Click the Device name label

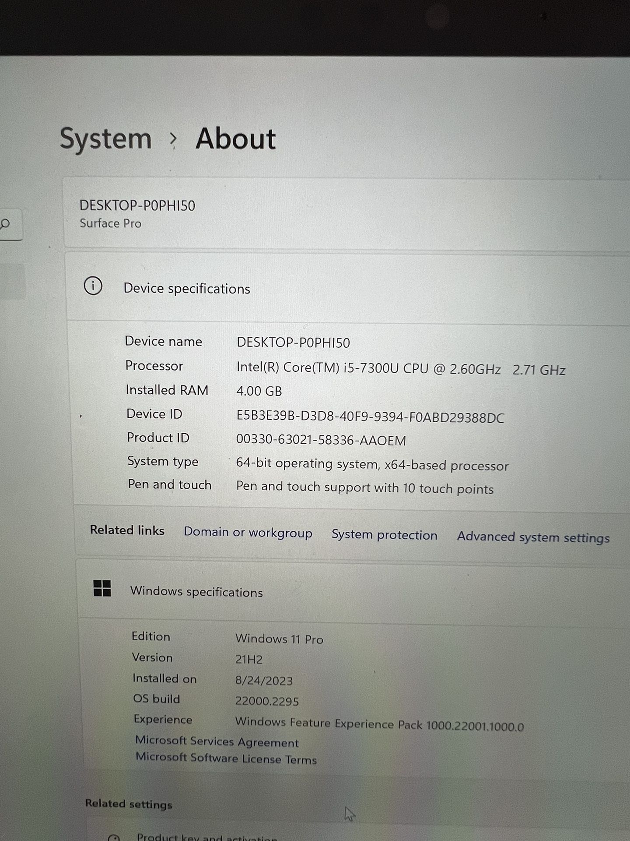tap(164, 341)
